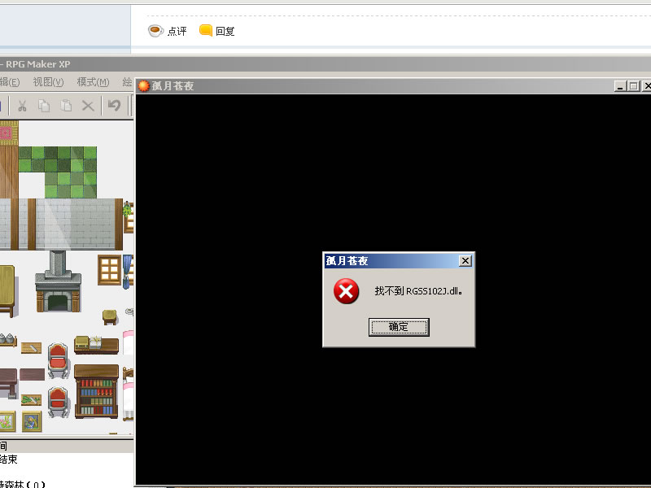Click the Delete X icon in toolbar
Screen dimensions: 651x488
[88, 106]
